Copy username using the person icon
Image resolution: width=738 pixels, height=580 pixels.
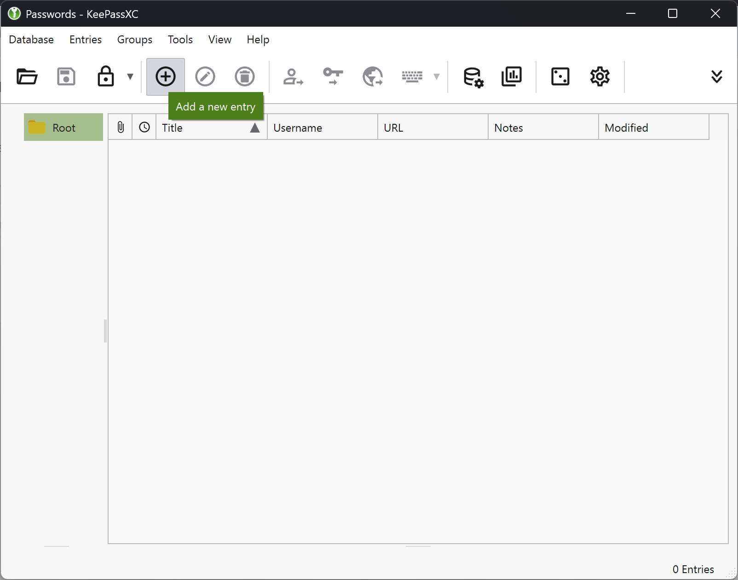293,76
